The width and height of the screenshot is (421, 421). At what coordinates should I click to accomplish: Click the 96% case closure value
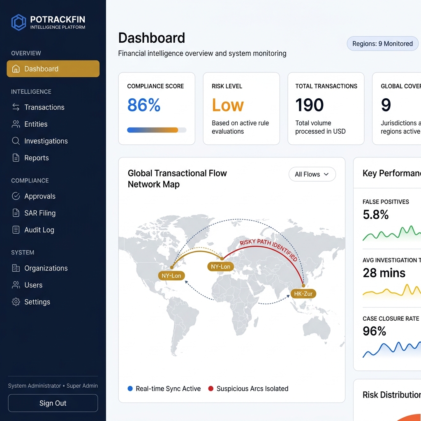[374, 331]
